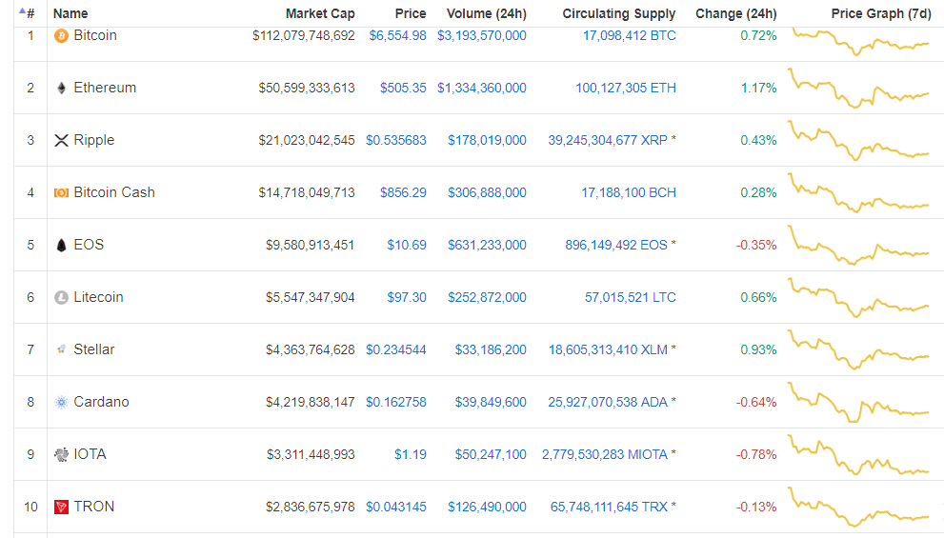Viewport: 944px width, 538px height.
Task: Click Bitcoin Cash price $856.29
Action: [x=403, y=193]
